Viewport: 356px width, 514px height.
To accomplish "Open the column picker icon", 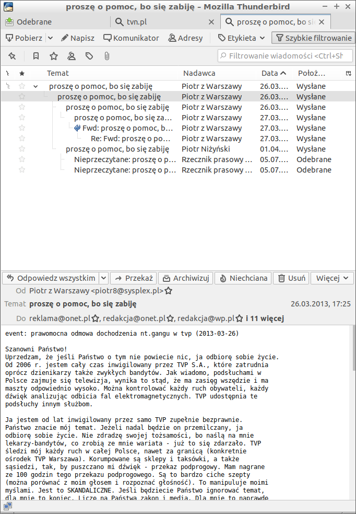I will click(x=349, y=73).
